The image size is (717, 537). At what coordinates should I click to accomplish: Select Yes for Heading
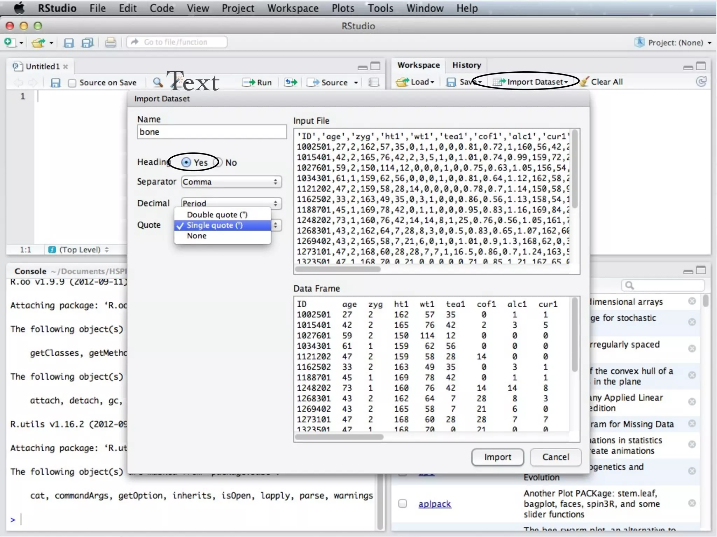186,162
